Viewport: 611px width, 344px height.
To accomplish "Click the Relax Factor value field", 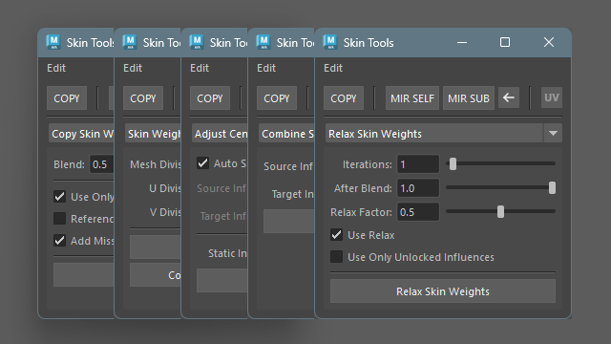I will pos(418,212).
